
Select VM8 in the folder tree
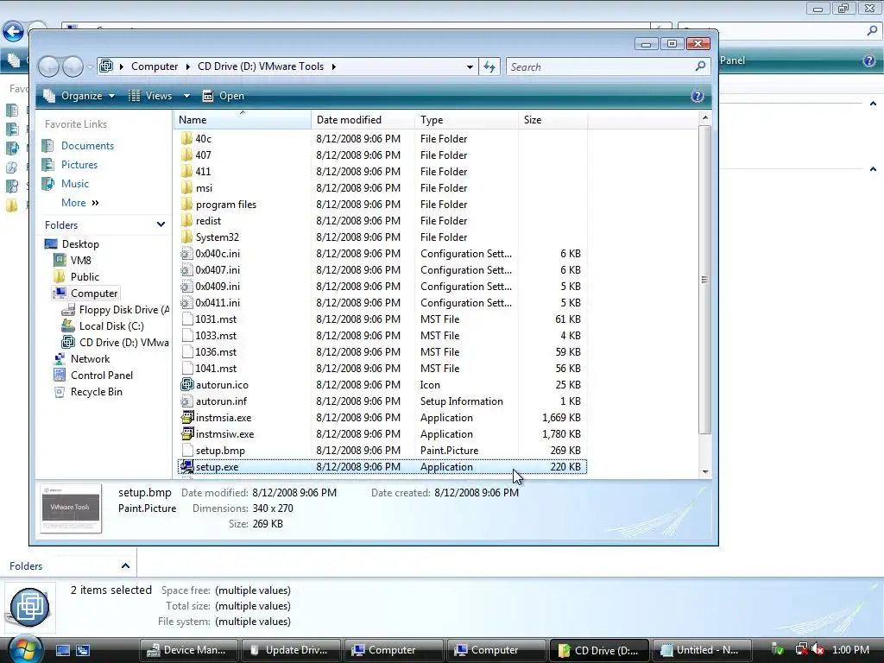coord(80,261)
